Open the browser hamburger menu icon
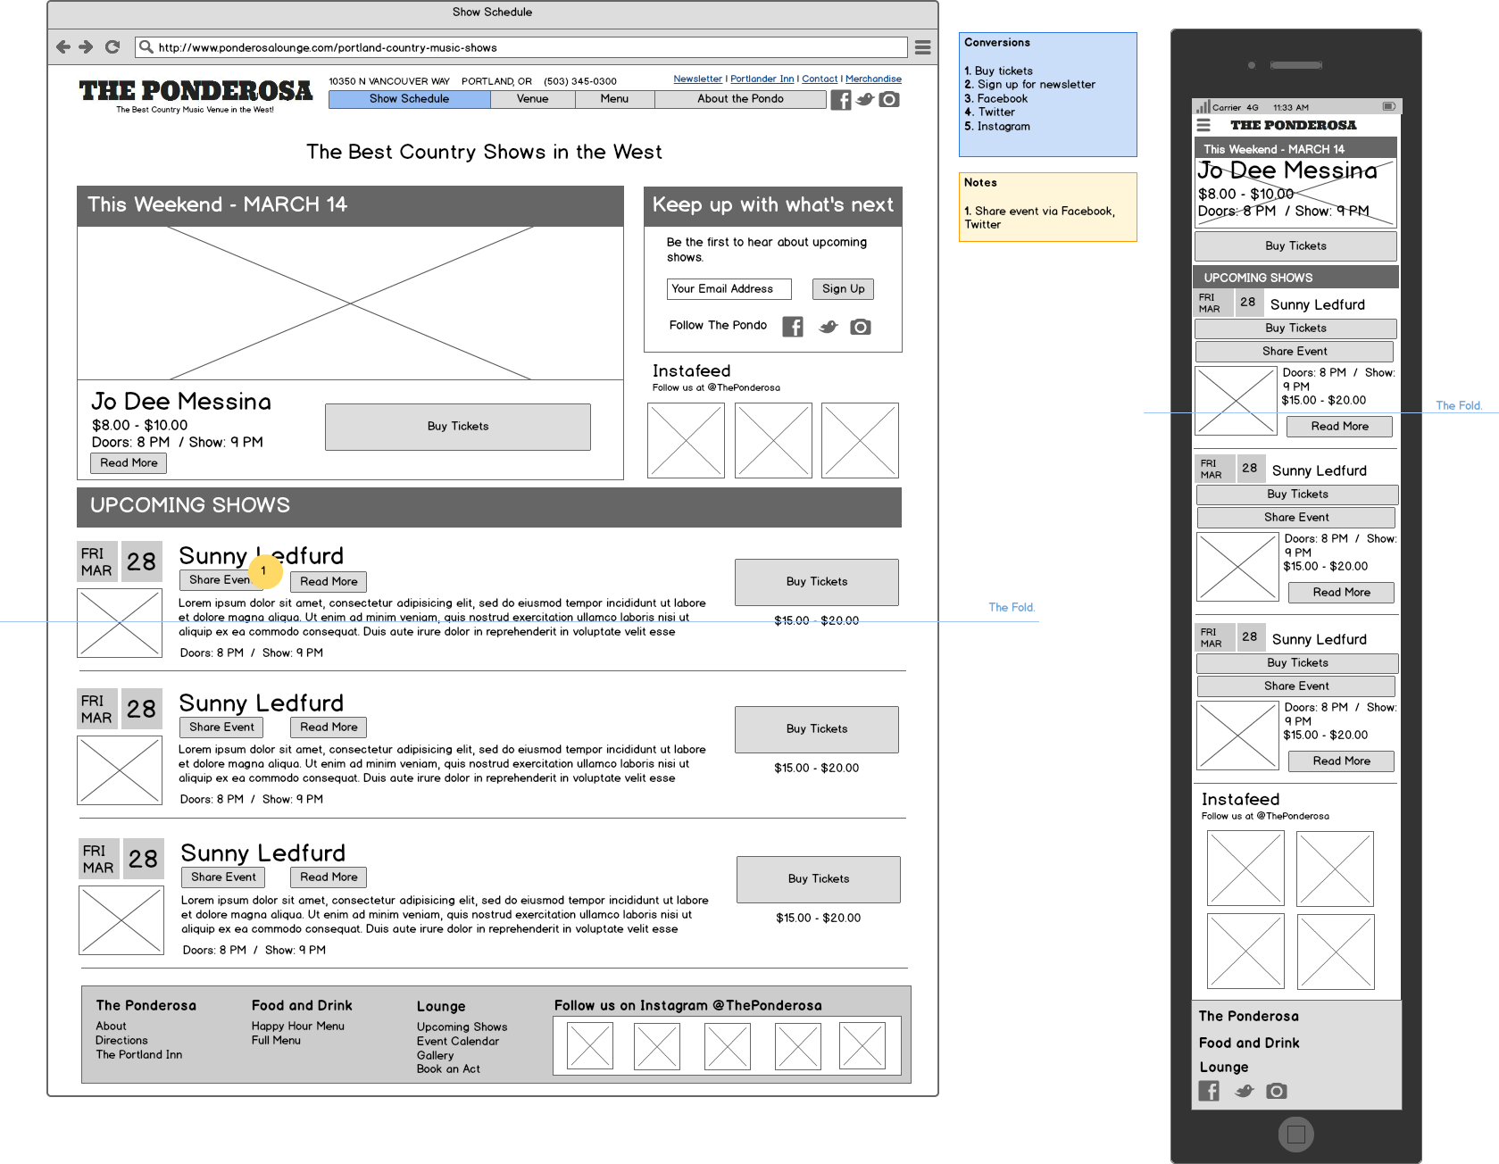The width and height of the screenshot is (1499, 1164). [x=923, y=47]
